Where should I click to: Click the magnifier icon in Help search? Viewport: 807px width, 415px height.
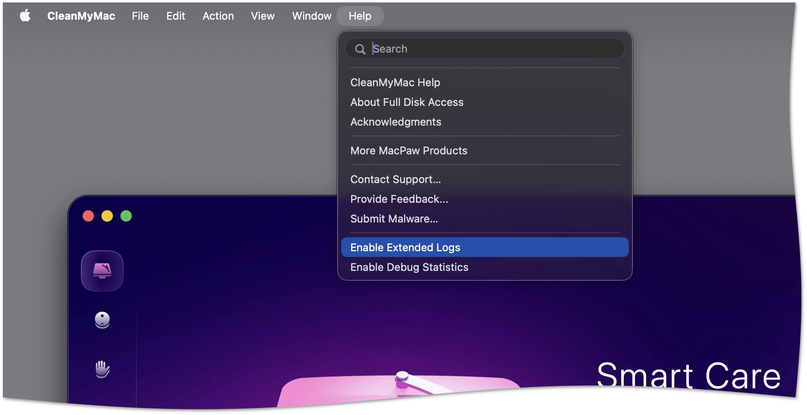tap(360, 49)
